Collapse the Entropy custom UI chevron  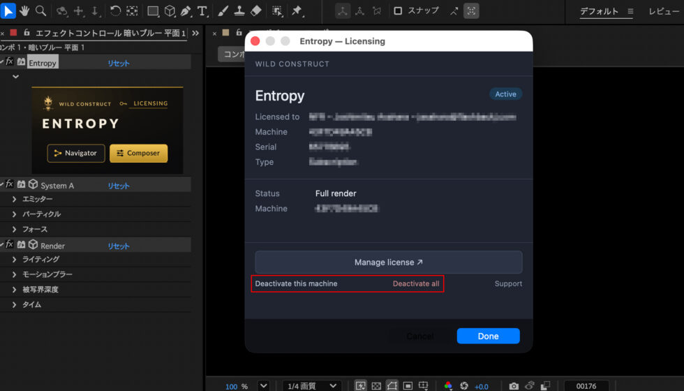point(15,76)
